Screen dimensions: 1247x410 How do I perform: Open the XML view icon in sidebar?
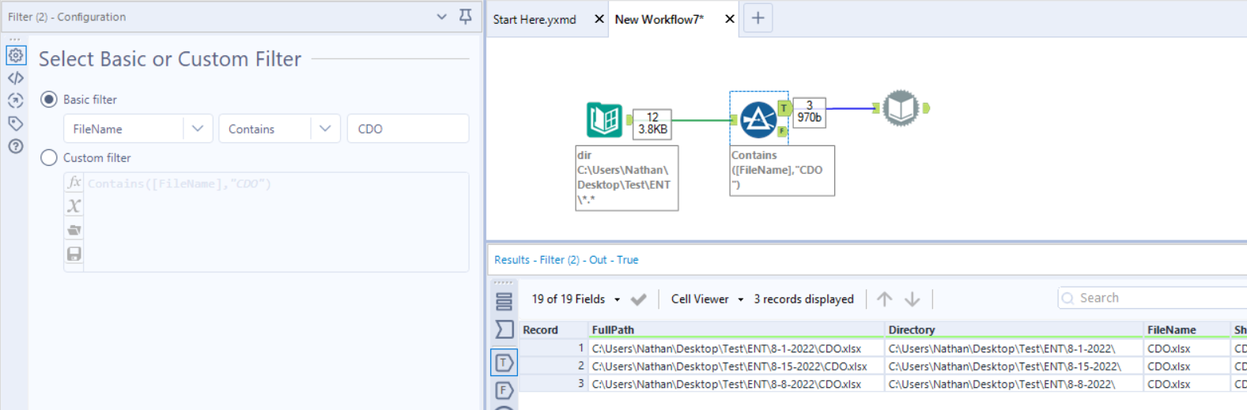(x=16, y=78)
